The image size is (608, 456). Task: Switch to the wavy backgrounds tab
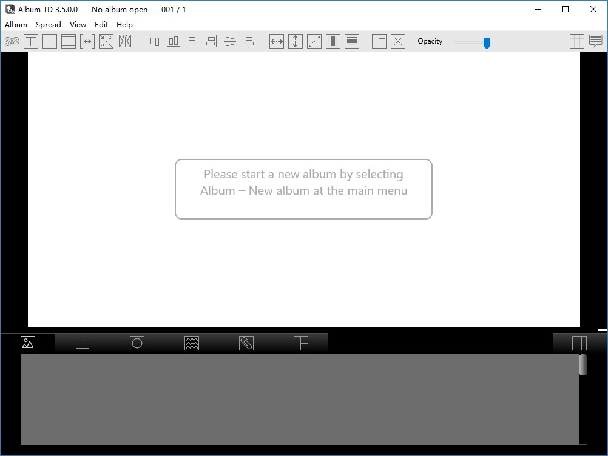(192, 343)
